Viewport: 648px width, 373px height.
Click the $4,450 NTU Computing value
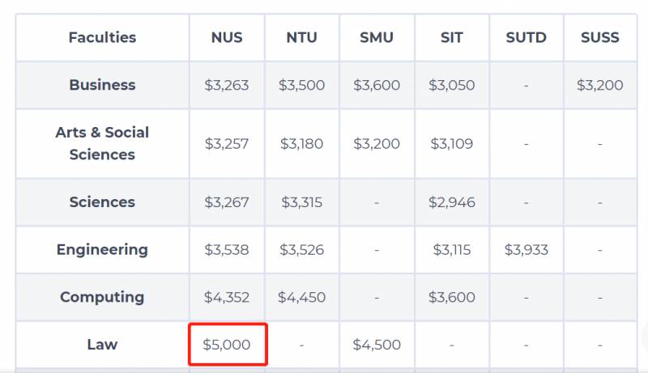pos(301,297)
